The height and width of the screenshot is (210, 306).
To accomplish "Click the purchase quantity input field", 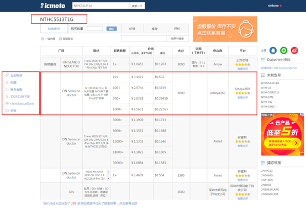I will 94,29.
